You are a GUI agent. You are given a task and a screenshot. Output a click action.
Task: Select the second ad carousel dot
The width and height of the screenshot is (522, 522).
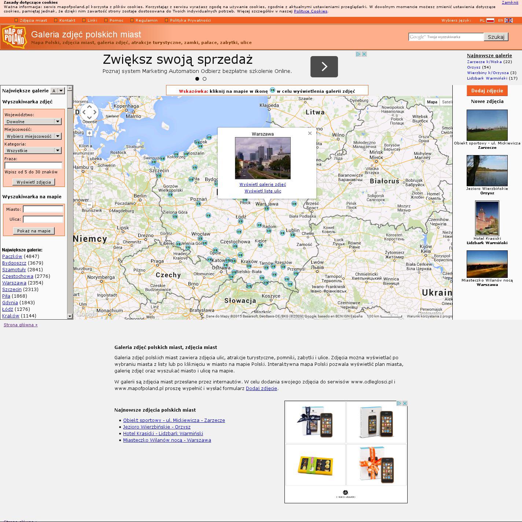click(x=205, y=79)
